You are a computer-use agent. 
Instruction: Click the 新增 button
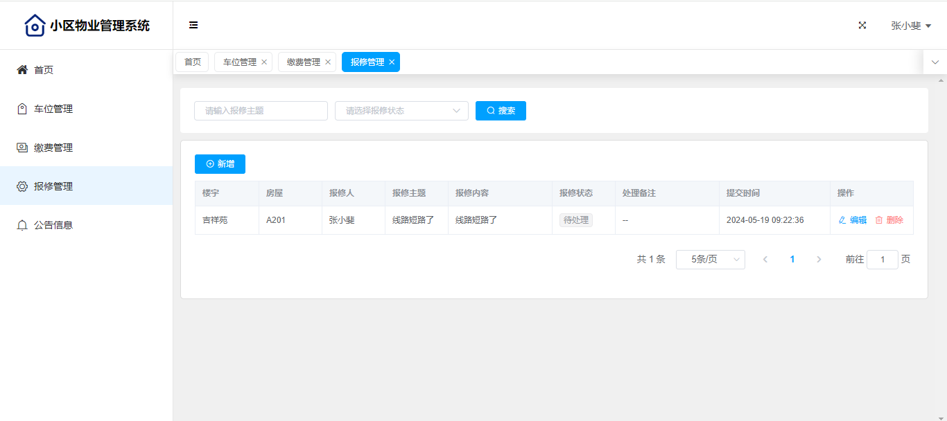click(x=220, y=164)
